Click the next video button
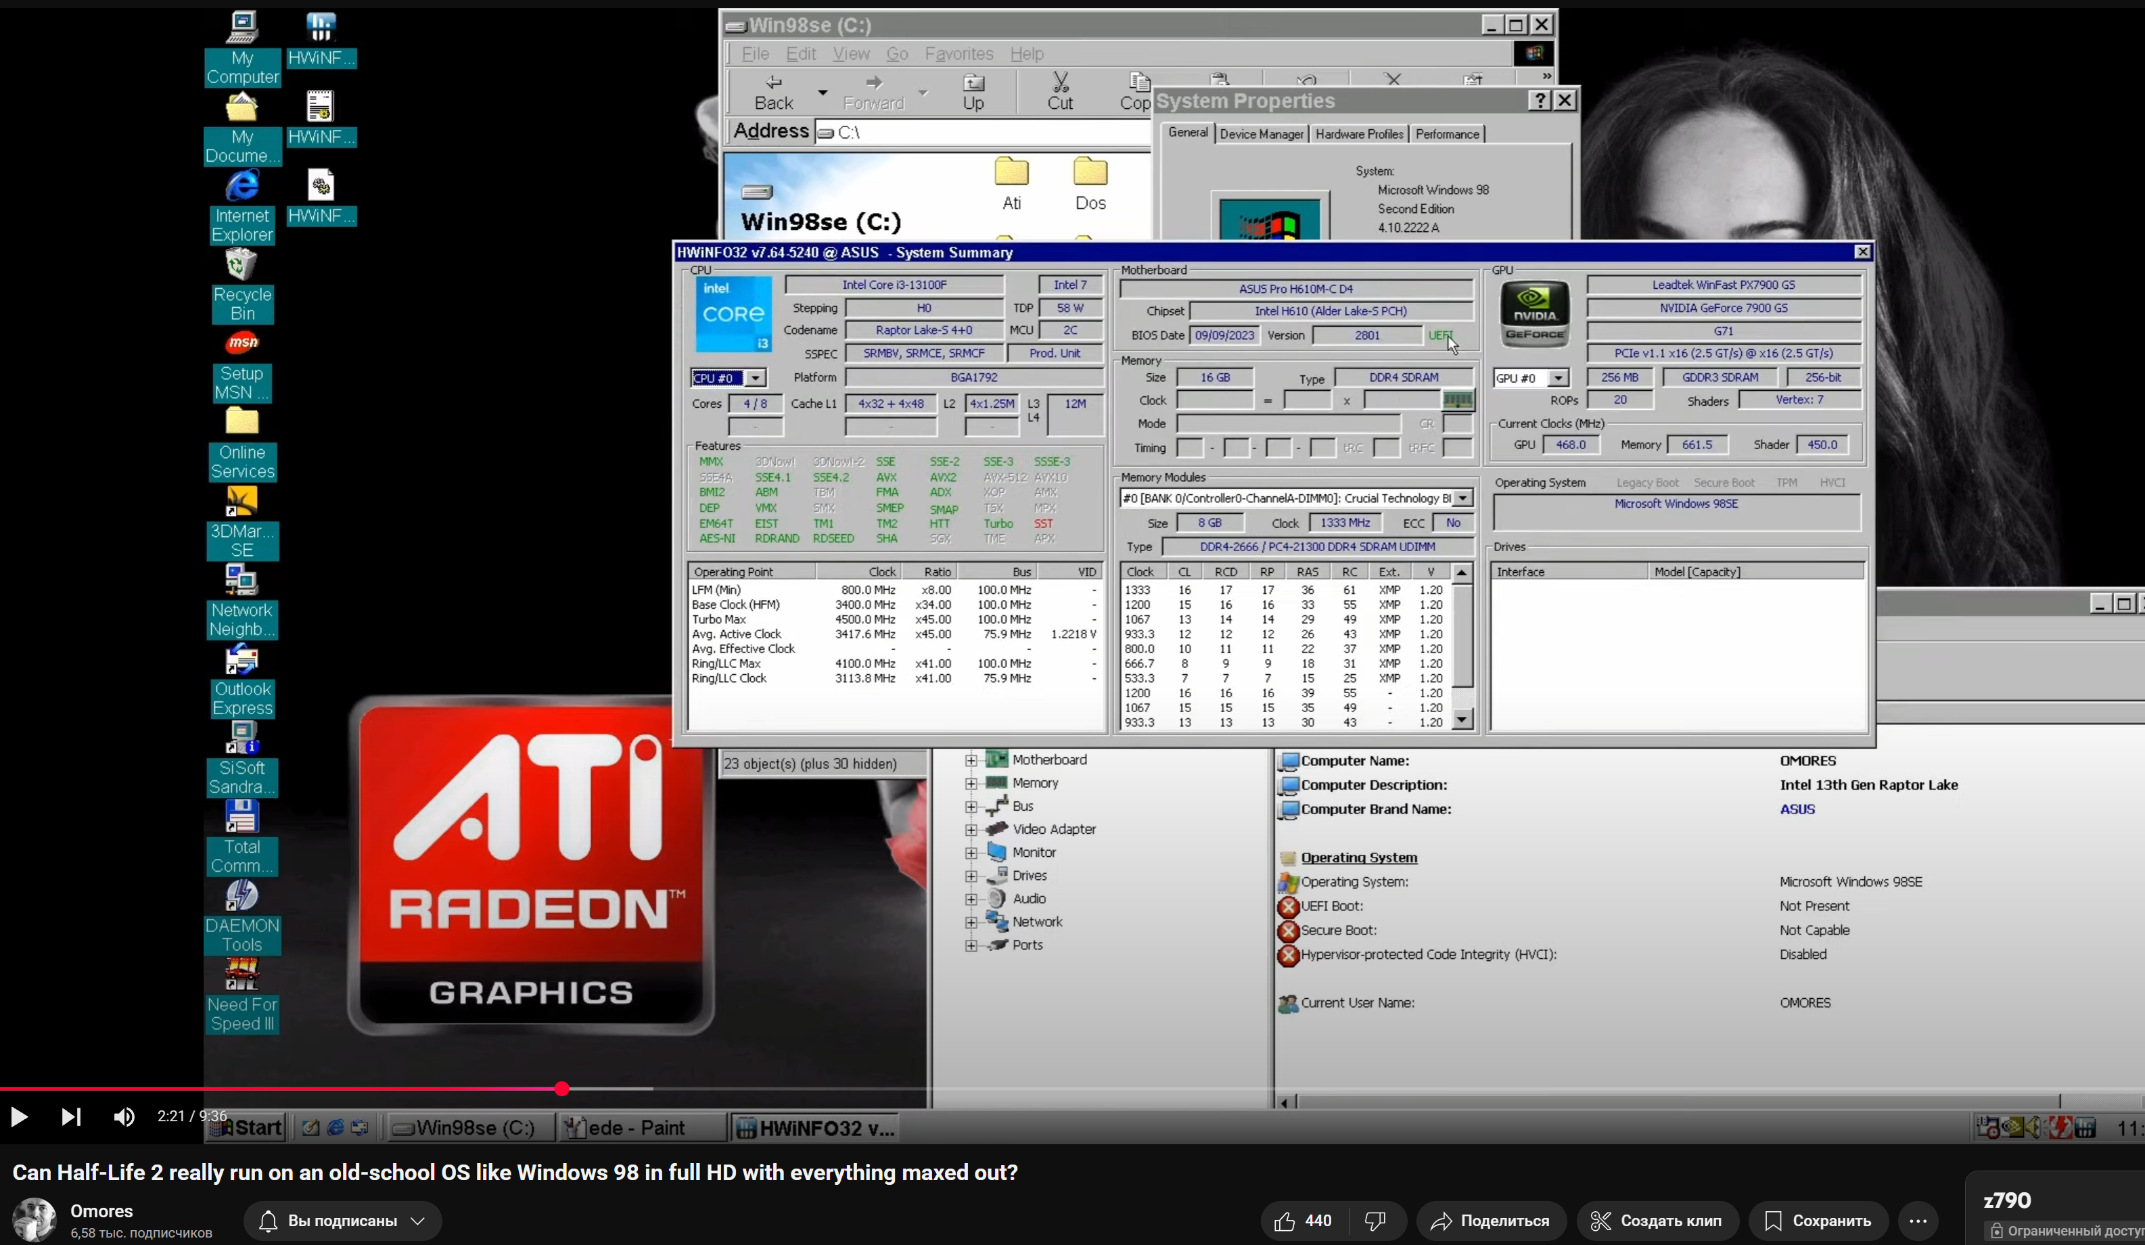The height and width of the screenshot is (1245, 2145). point(72,1117)
